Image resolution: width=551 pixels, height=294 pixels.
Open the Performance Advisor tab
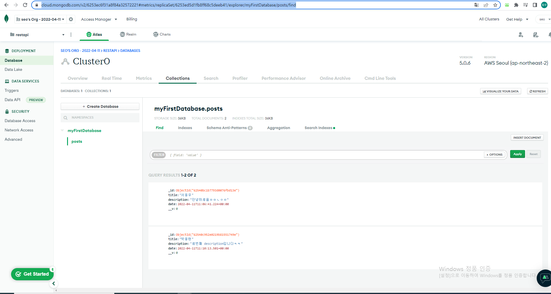(x=283, y=78)
